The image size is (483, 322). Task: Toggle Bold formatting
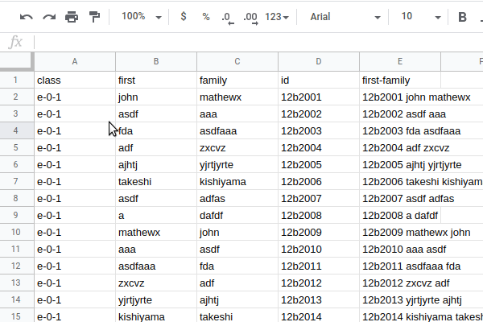[x=462, y=17]
